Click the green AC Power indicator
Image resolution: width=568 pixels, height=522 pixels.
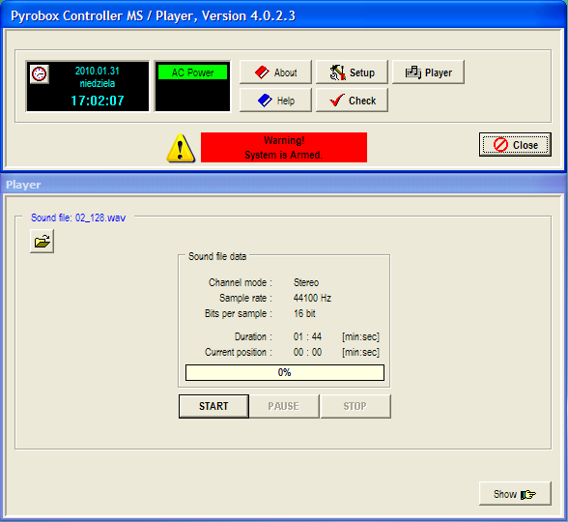tap(193, 72)
